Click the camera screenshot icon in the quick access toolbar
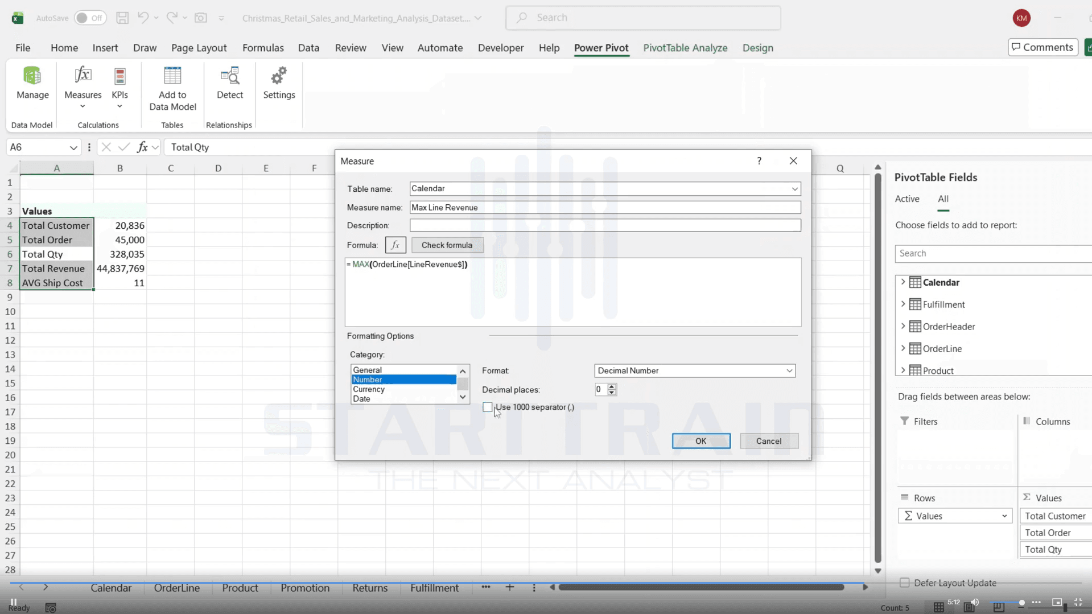This screenshot has height=614, width=1092. pos(201,18)
